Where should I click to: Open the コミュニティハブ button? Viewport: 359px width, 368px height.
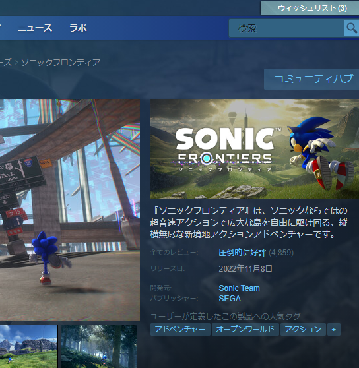tap(311, 79)
